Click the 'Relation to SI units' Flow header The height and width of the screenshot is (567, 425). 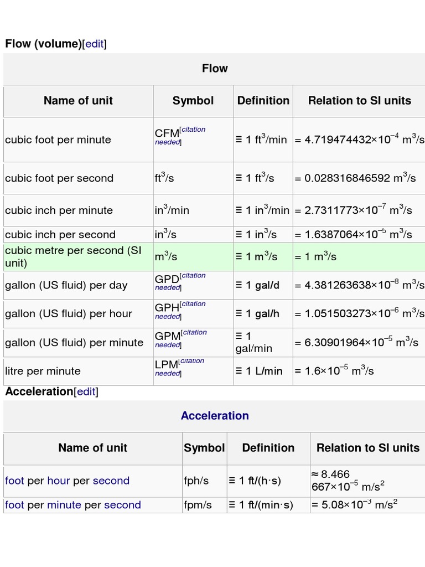click(x=359, y=101)
